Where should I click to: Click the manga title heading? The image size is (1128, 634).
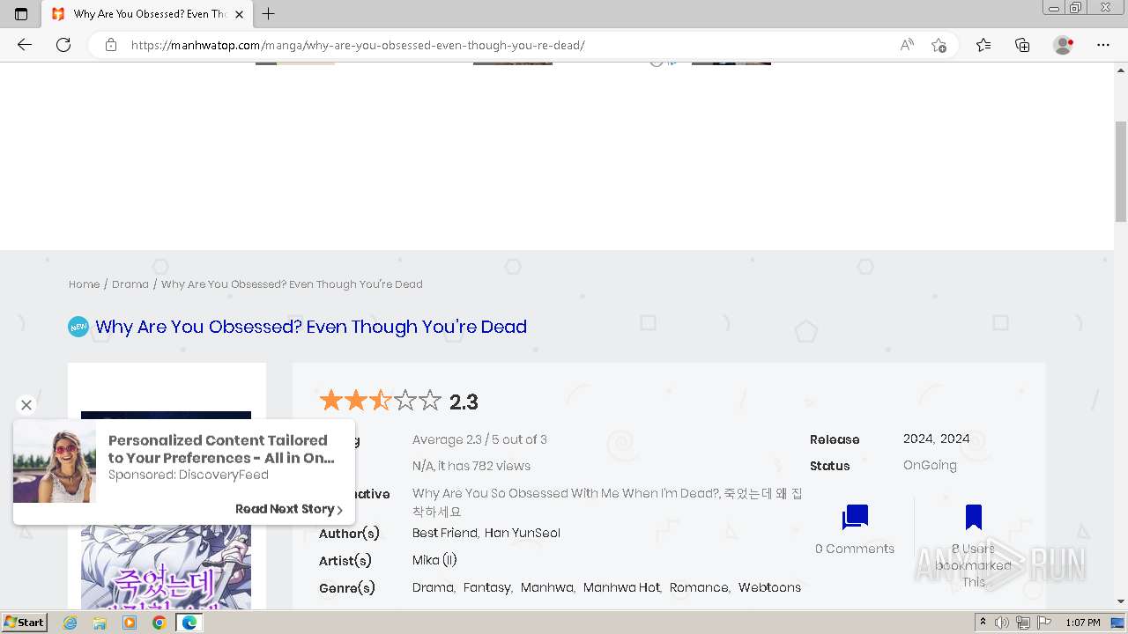(311, 327)
